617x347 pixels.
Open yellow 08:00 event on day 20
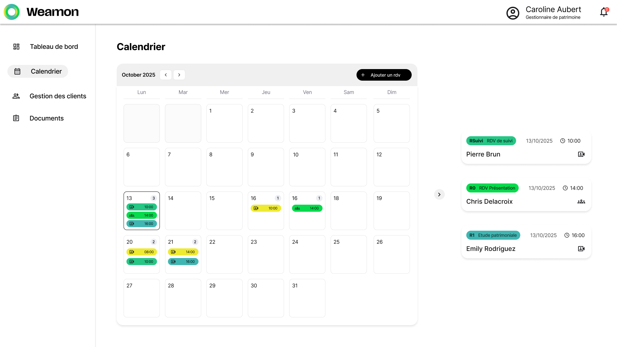[x=142, y=252]
